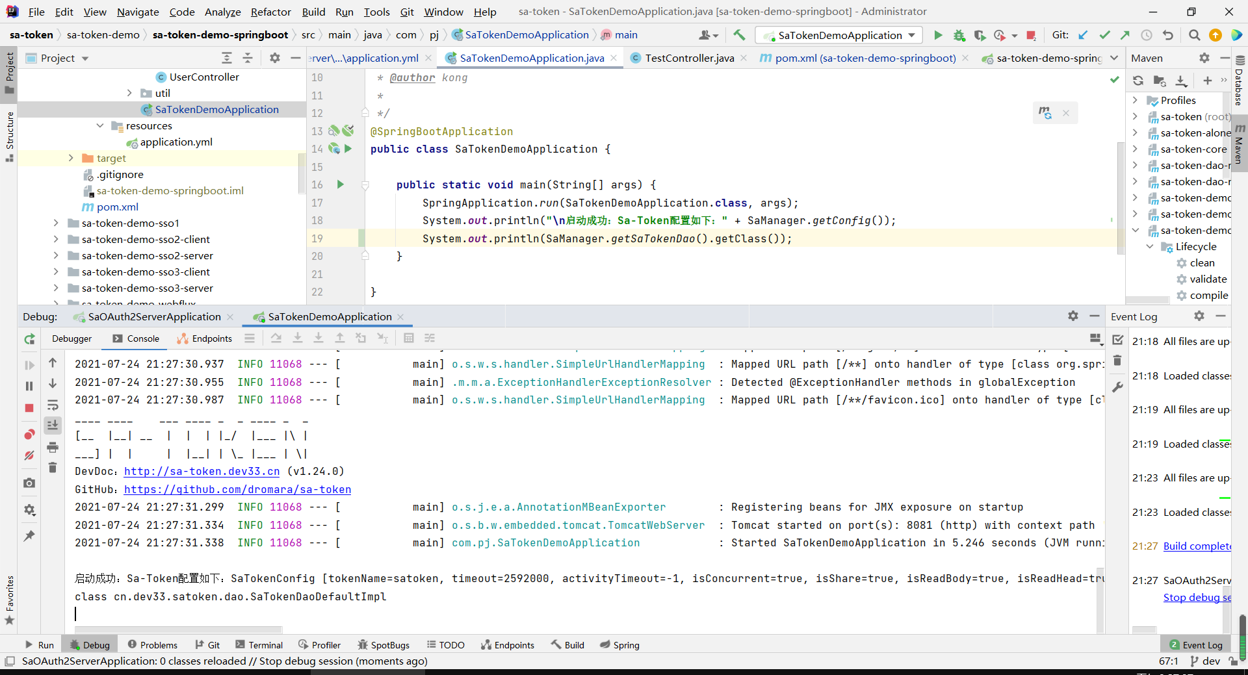Click the Pause Program icon in Debug sidebar
This screenshot has height=675, width=1248.
[x=29, y=386]
